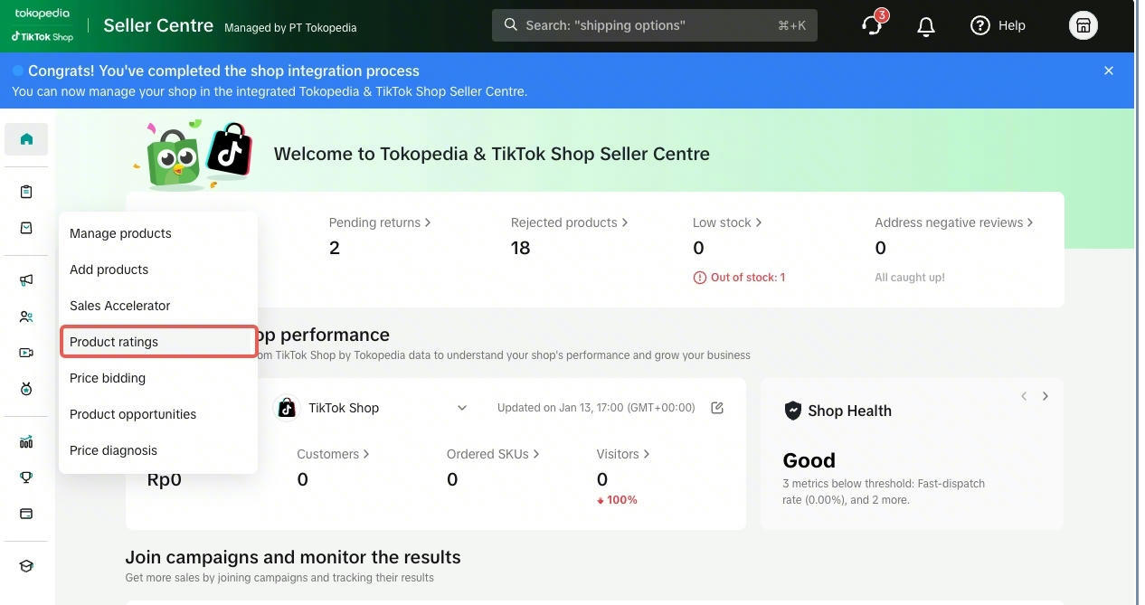
Task: Click the megaphone marketing icon
Action: point(26,280)
